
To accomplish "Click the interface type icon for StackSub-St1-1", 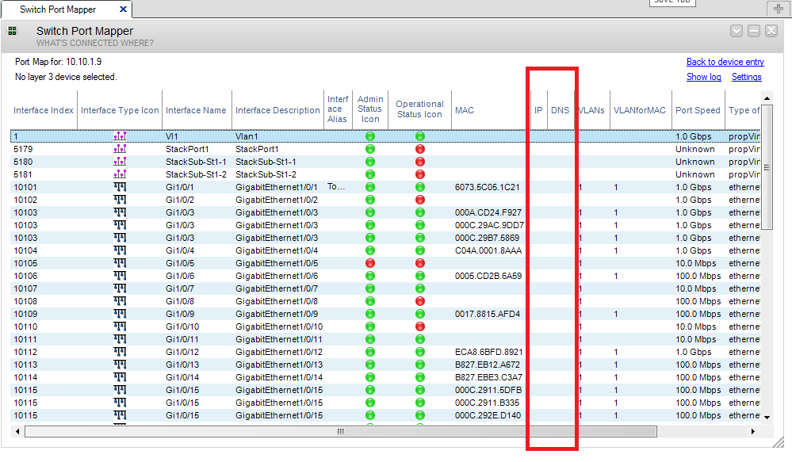I will (x=120, y=162).
